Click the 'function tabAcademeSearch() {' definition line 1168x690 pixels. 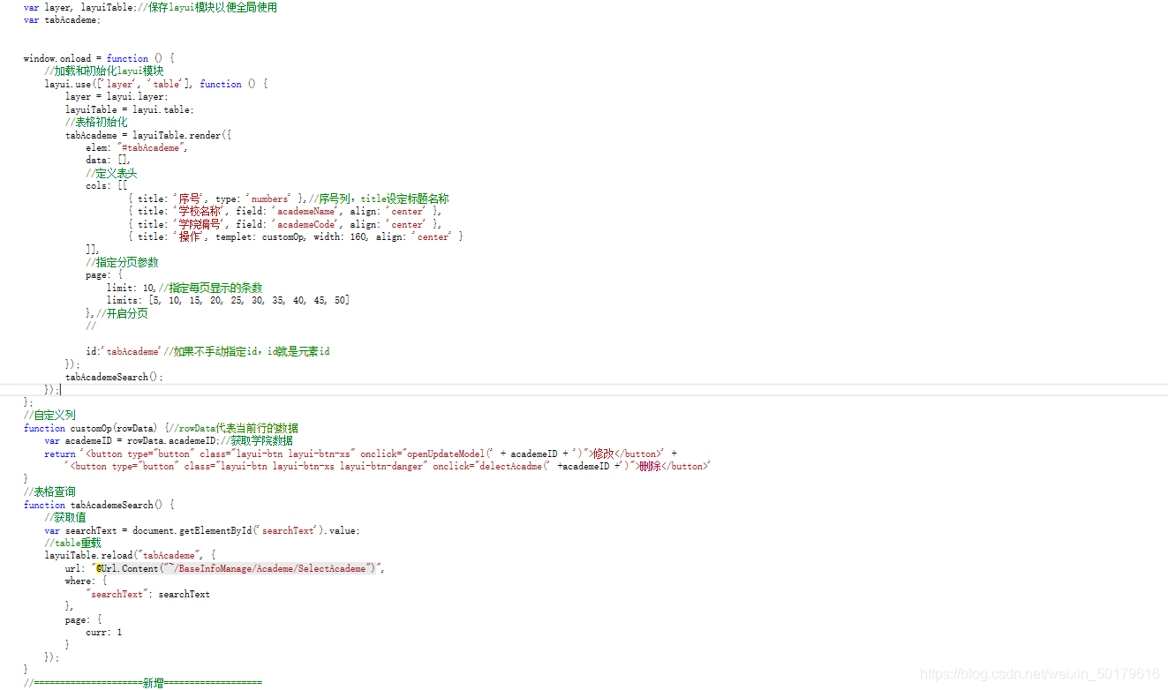(99, 505)
